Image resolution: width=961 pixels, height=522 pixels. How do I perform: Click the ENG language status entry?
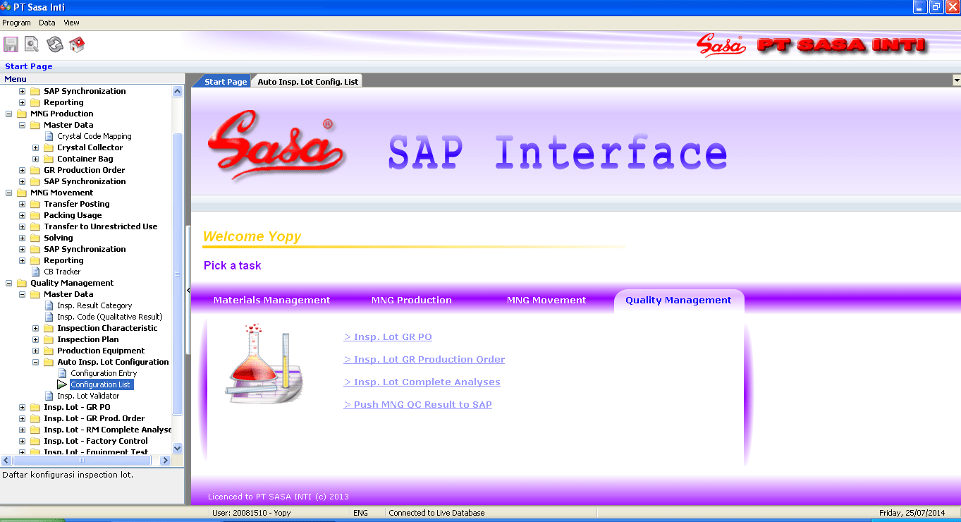(x=360, y=513)
